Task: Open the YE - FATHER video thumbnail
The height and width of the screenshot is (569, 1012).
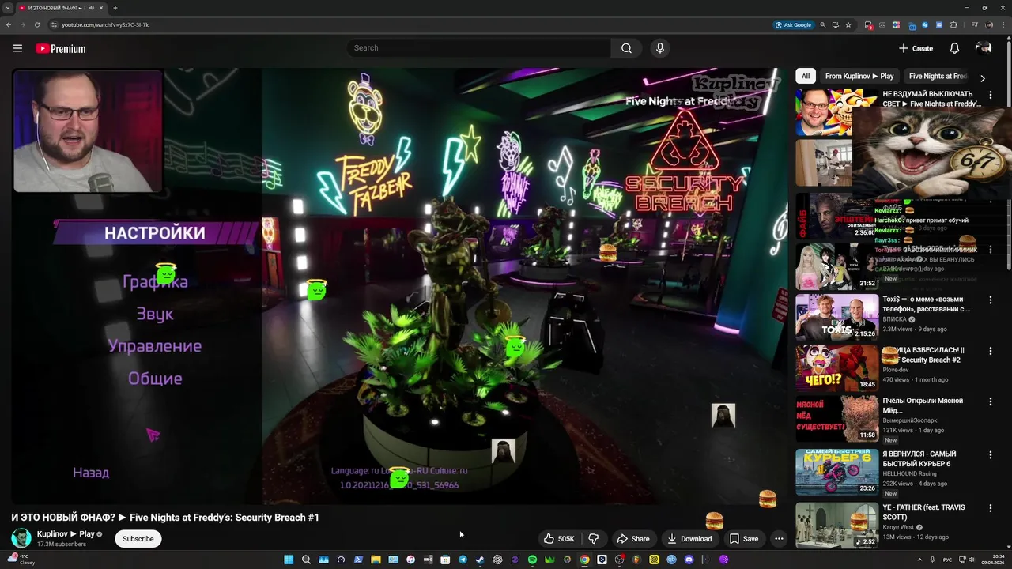Action: click(x=836, y=526)
